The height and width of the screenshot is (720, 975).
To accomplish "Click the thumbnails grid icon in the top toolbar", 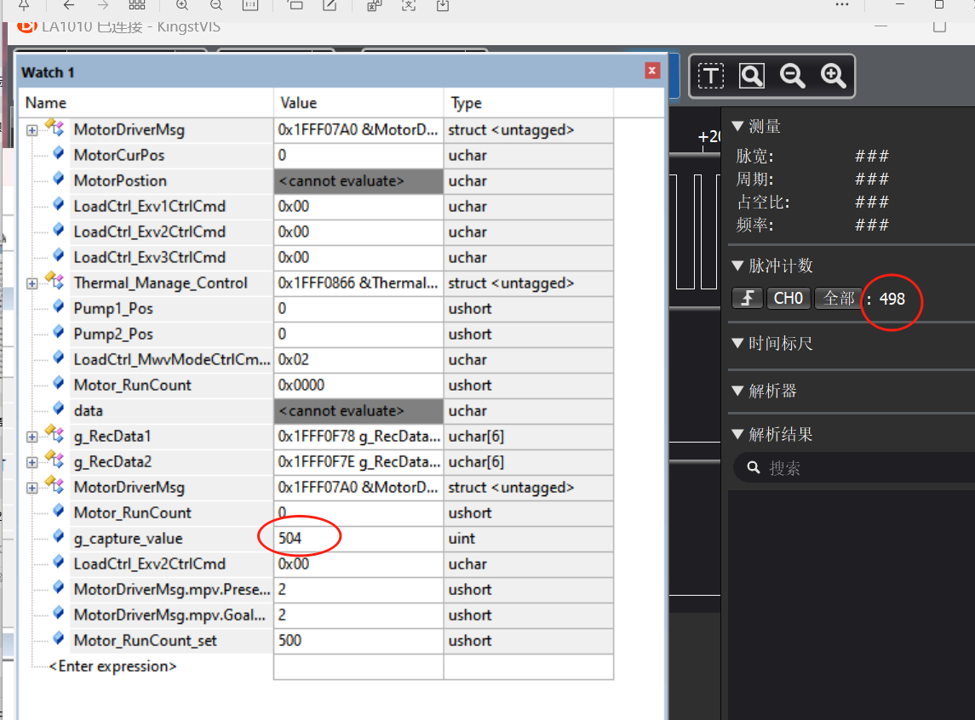I will pos(137,5).
